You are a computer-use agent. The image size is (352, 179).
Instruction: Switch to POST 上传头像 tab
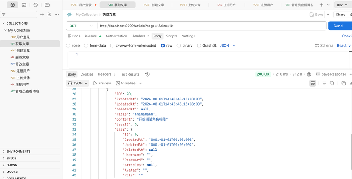pyautogui.click(x=190, y=5)
